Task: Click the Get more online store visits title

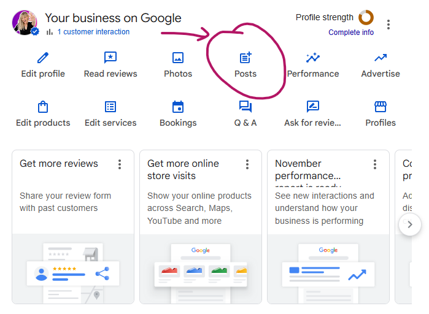Action: tap(183, 170)
